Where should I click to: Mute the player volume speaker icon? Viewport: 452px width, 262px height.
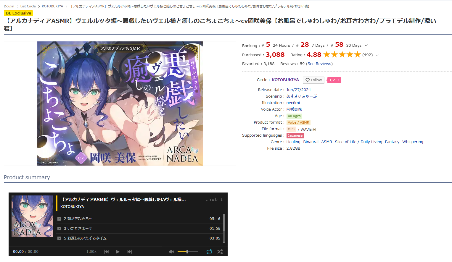click(x=171, y=252)
